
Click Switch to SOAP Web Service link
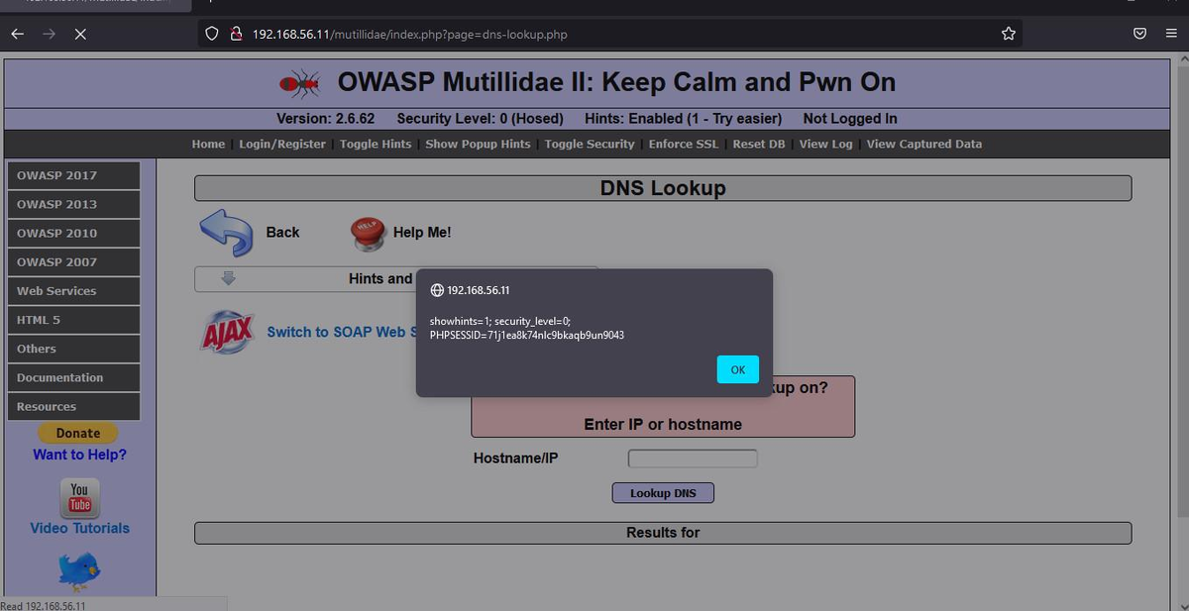pyautogui.click(x=341, y=332)
